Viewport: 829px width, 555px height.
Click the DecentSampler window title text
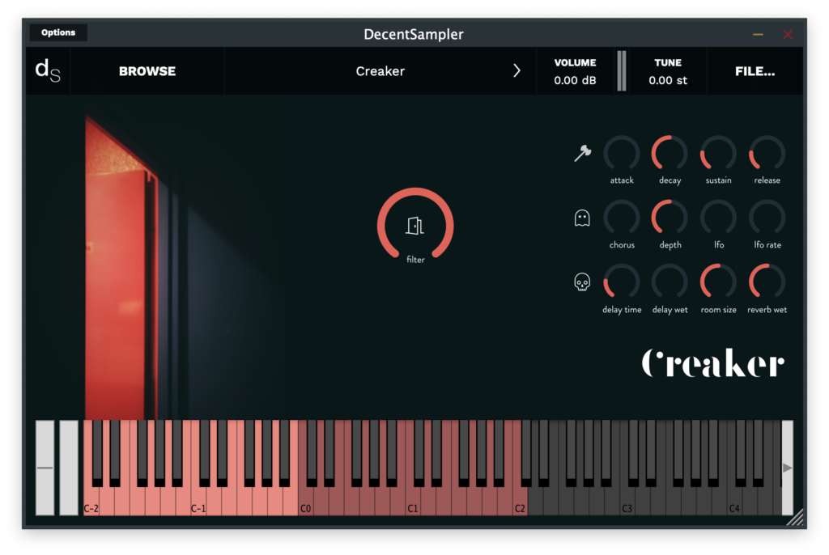414,34
